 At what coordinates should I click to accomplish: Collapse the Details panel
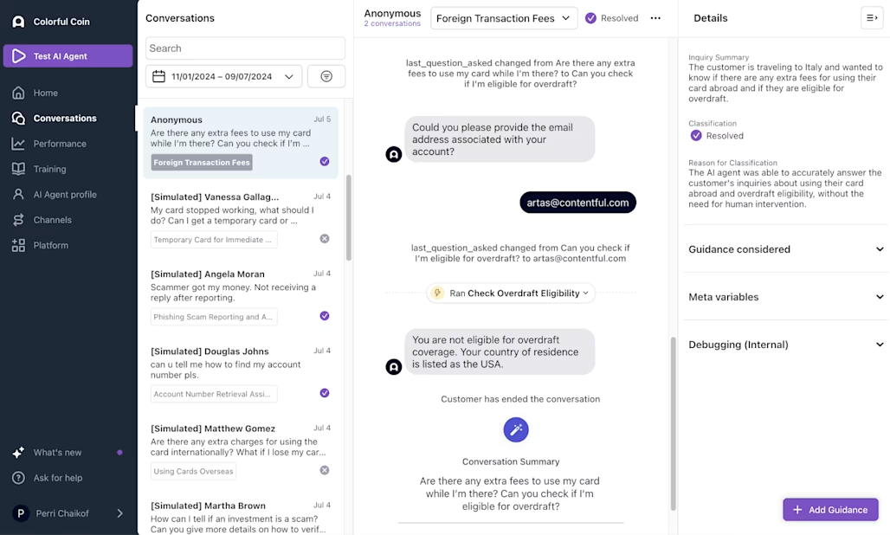point(872,18)
